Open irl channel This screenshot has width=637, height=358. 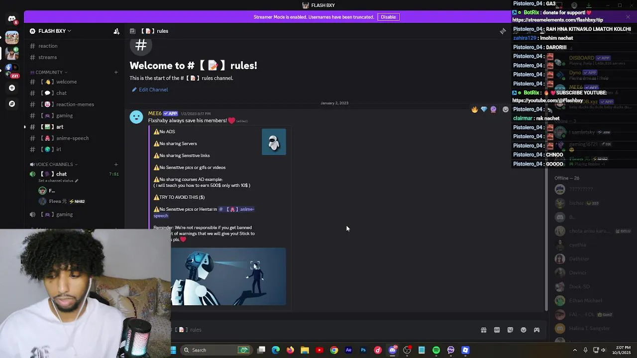click(74, 150)
